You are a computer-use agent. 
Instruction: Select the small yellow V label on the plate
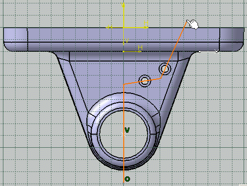click(x=127, y=41)
